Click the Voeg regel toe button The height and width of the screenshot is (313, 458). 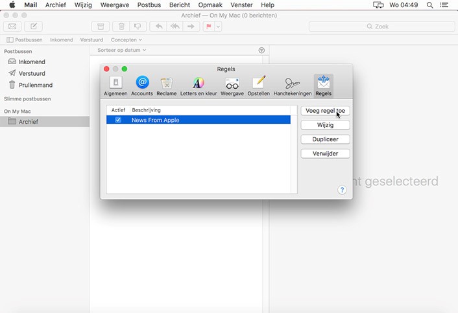click(325, 111)
